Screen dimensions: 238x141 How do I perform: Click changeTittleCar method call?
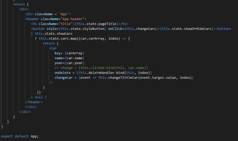point(123,78)
